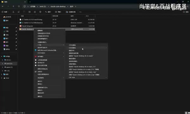Expand the Linux node in sidebar
The width and height of the screenshot is (190, 114).
click(2, 78)
